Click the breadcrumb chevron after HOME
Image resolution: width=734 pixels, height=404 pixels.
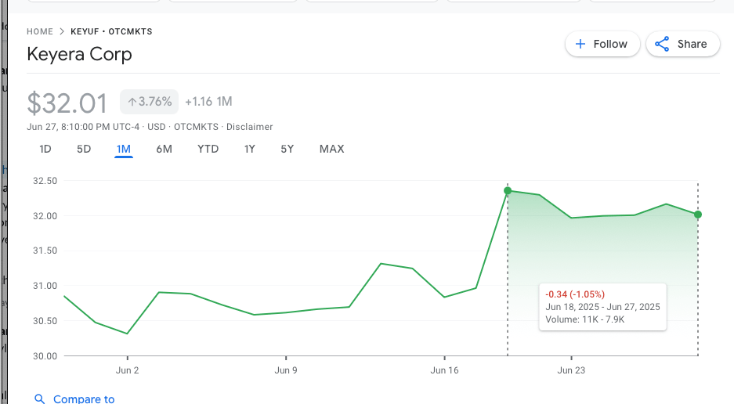click(x=62, y=31)
